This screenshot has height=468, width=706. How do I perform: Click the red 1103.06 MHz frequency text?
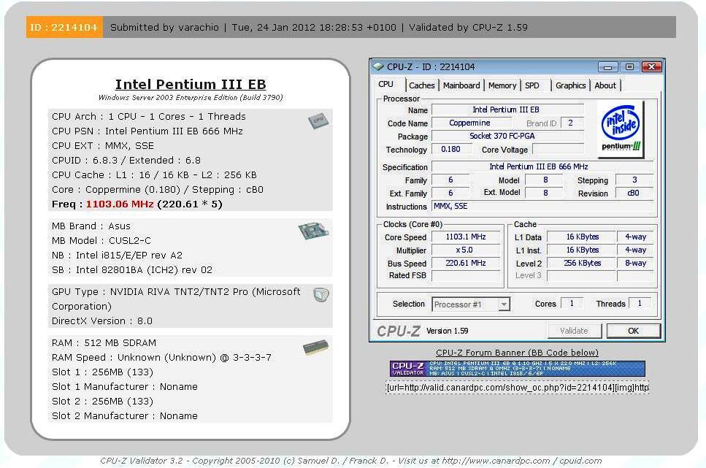point(120,204)
